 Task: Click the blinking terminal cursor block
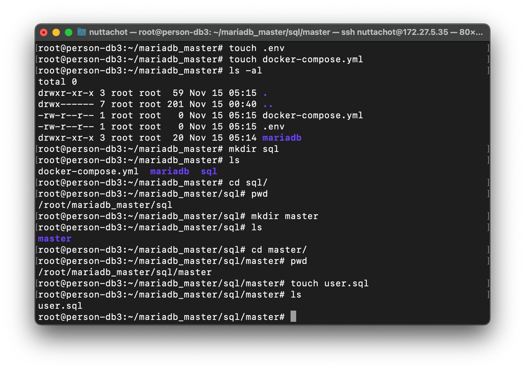[x=292, y=317]
